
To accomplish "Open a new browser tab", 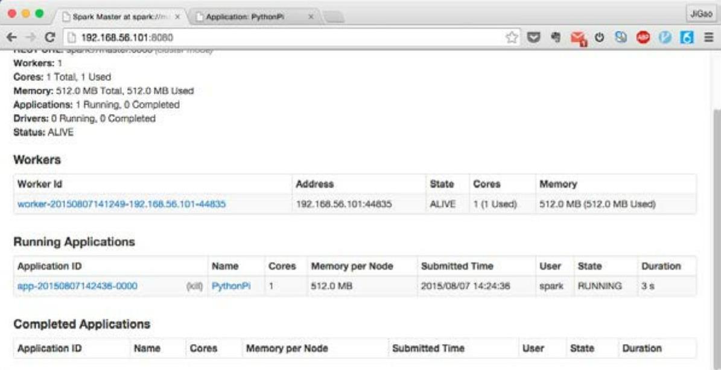I will 334,17.
